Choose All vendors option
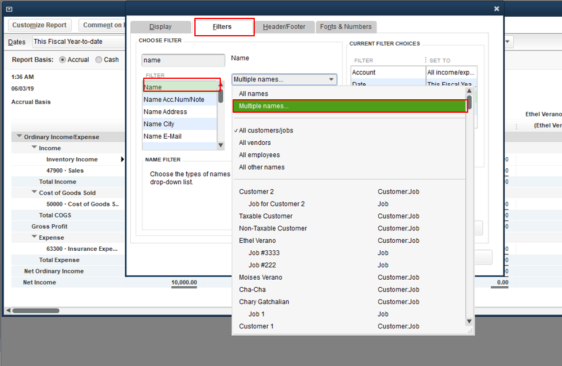This screenshot has height=366, width=562. pos(349,142)
